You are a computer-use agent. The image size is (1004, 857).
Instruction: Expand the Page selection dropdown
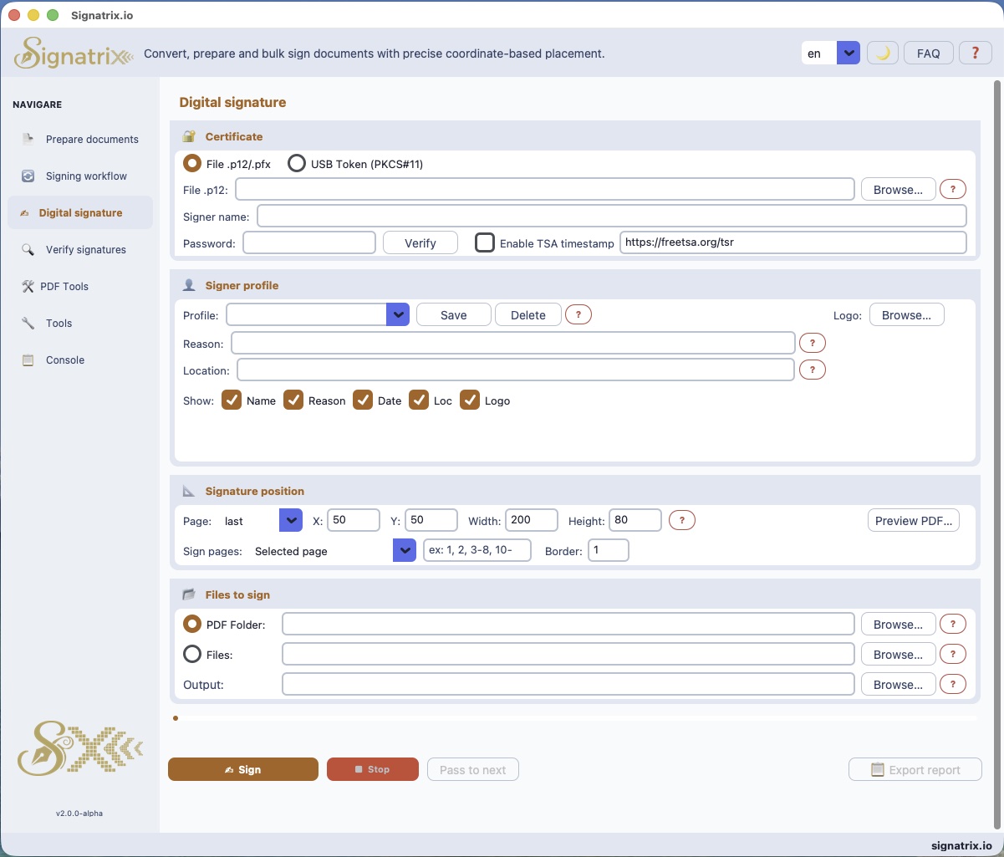pos(290,519)
